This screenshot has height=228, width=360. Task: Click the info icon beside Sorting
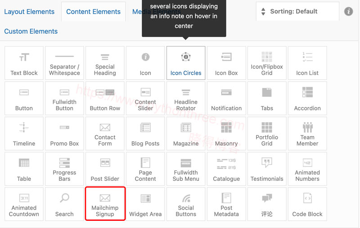point(348,11)
